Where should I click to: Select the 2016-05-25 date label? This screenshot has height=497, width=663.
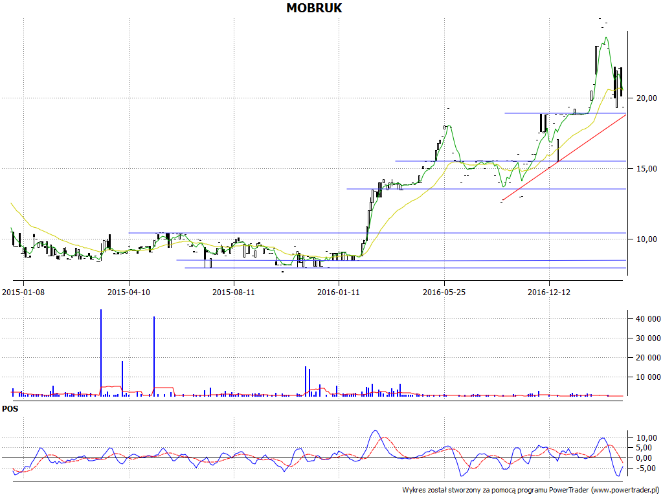coord(444,292)
